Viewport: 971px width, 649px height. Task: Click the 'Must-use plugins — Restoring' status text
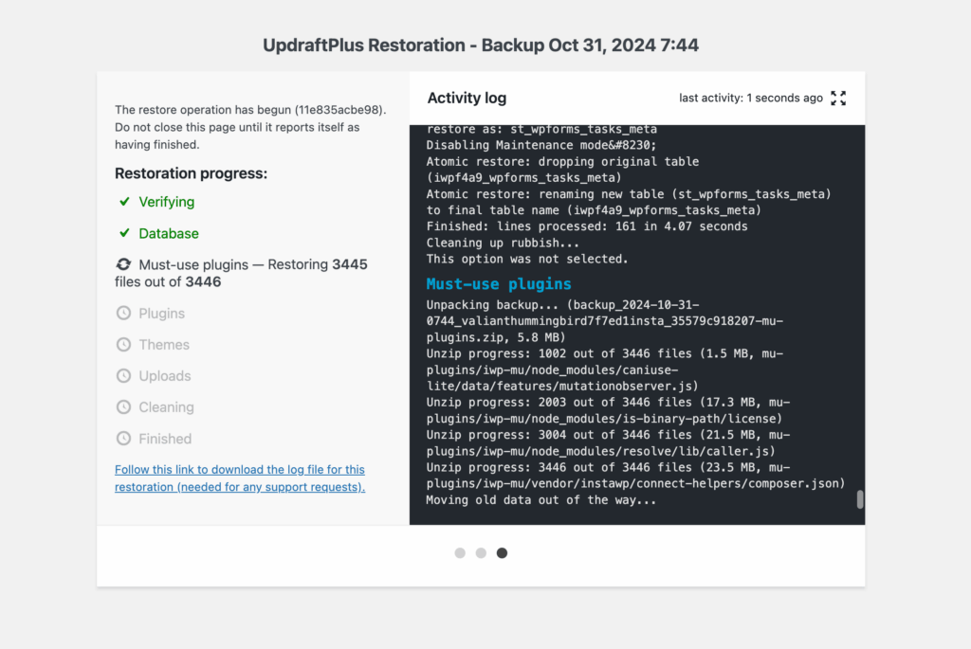(241, 274)
